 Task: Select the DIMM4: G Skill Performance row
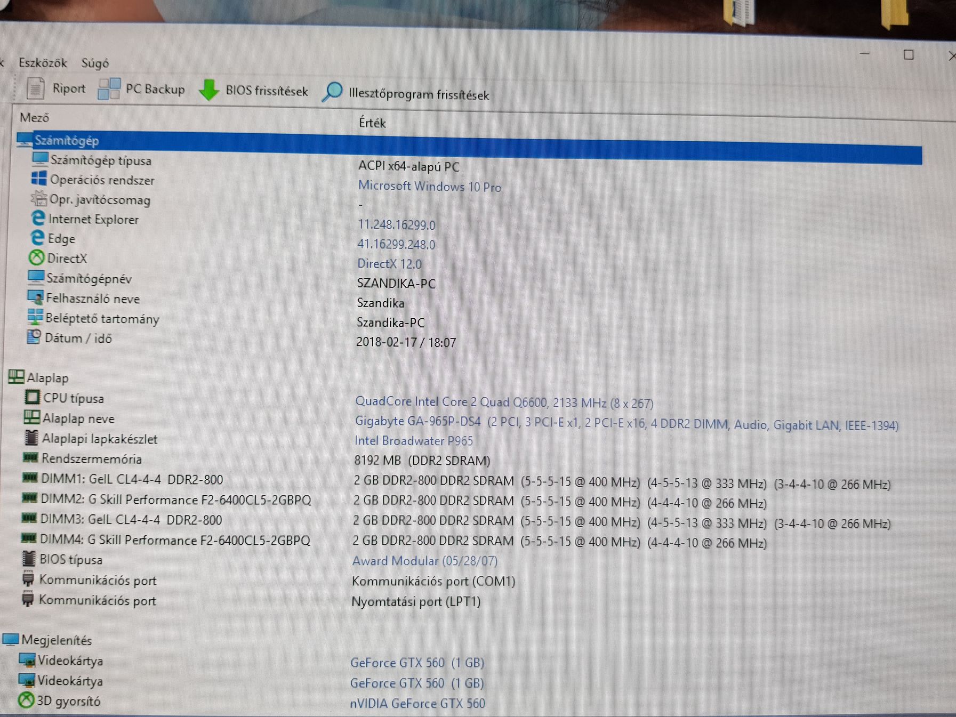coord(394,542)
